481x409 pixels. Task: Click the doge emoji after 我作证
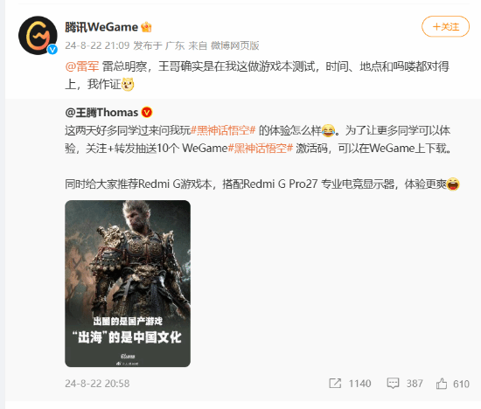128,84
